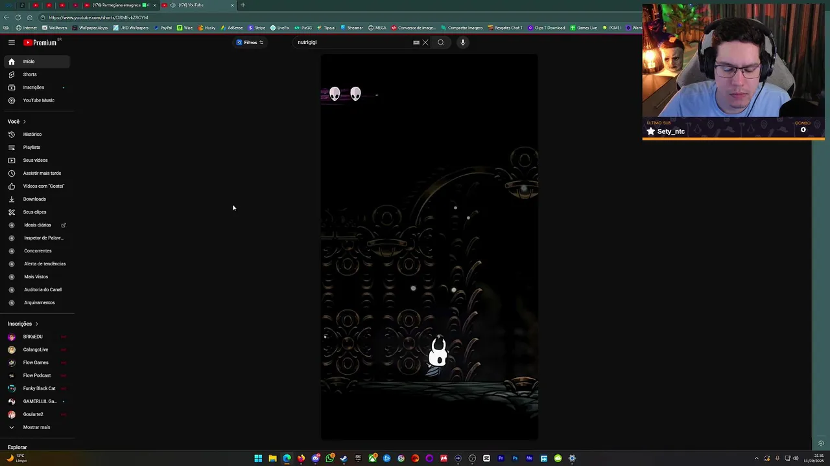Image resolution: width=830 pixels, height=466 pixels.
Task: Open Seus vídeos
Action: pyautogui.click(x=36, y=161)
